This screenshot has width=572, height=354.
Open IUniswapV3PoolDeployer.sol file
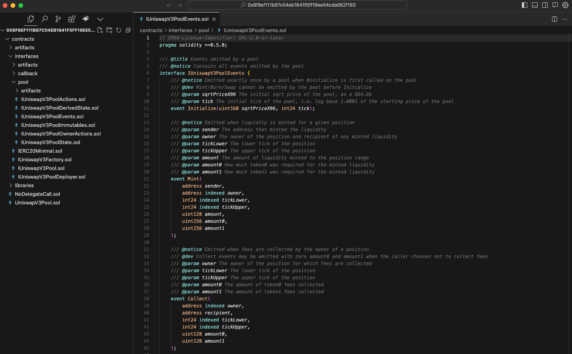pyautogui.click(x=52, y=177)
